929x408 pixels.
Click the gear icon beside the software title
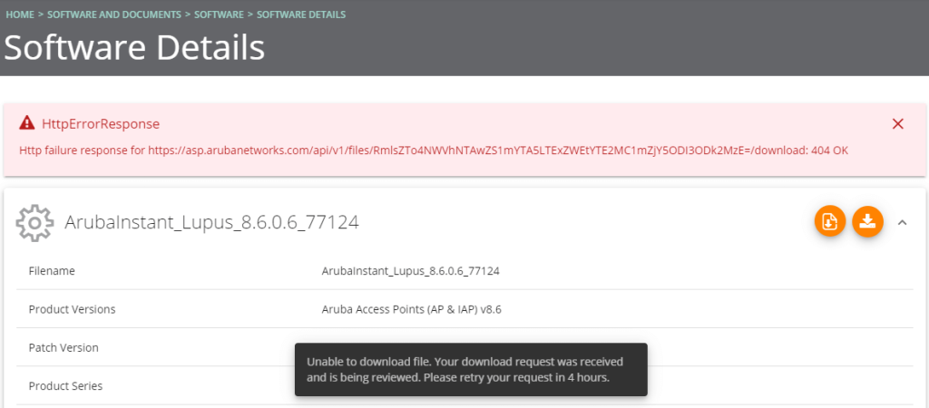coord(35,223)
